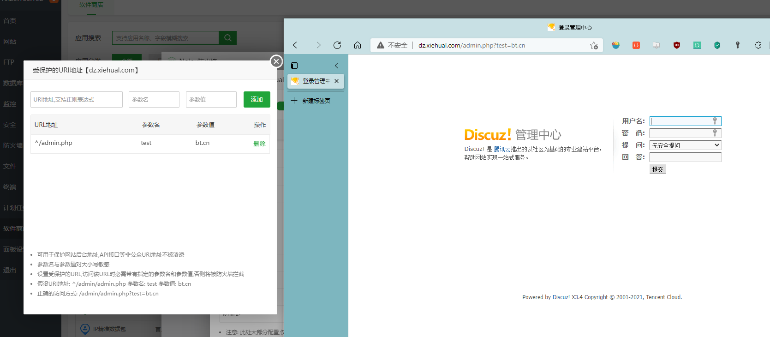Screen dimensions: 770x337
Task: Click the not-secure warning triangle icon
Action: [381, 45]
